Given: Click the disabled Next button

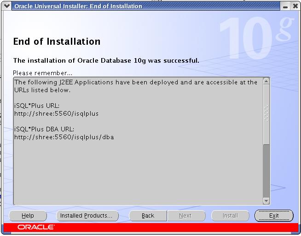Looking at the screenshot, I should pos(186,216).
